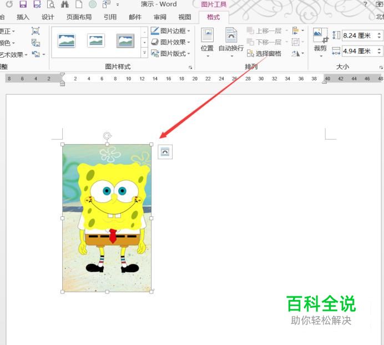Screen dimensions: 384x345
Task: Expand the full picture styles gallery
Action: pos(144,53)
